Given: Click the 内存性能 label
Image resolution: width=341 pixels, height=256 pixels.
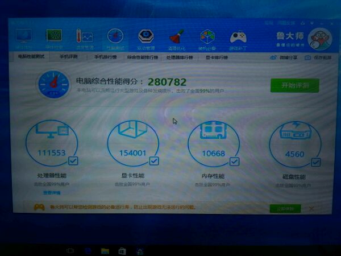Looking at the screenshot, I should 213,176.
